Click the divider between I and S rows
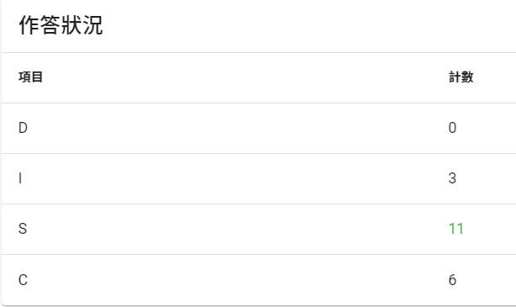The width and height of the screenshot is (516, 307). point(258,204)
